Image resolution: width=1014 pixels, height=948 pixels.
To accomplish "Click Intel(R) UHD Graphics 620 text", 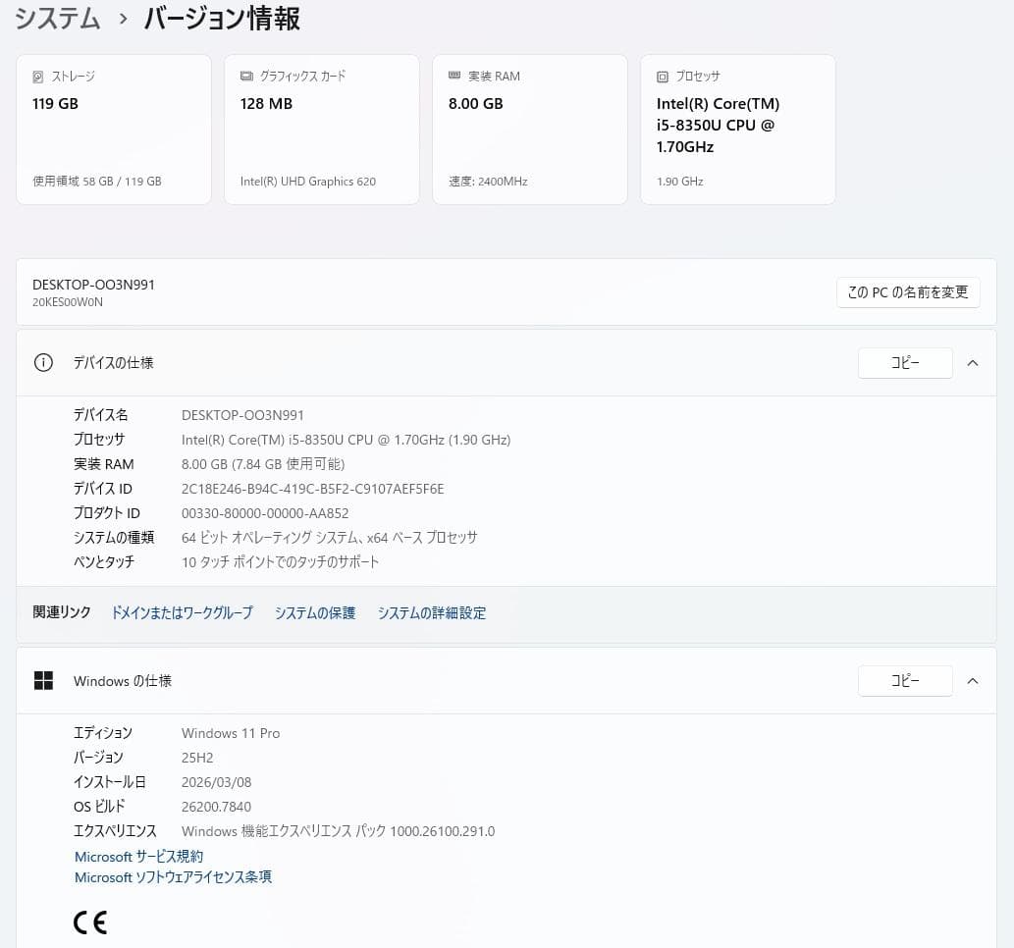I will click(308, 182).
